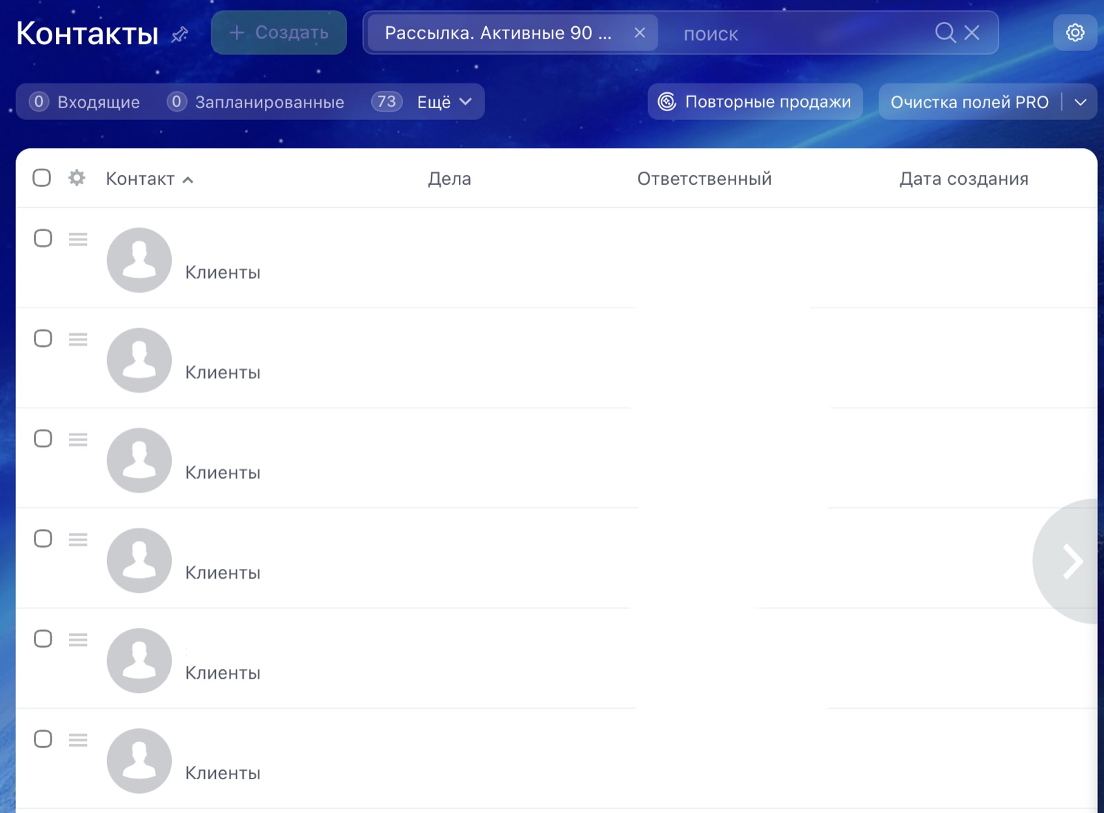Open fourth row's hamburger actions menu

pos(78,539)
